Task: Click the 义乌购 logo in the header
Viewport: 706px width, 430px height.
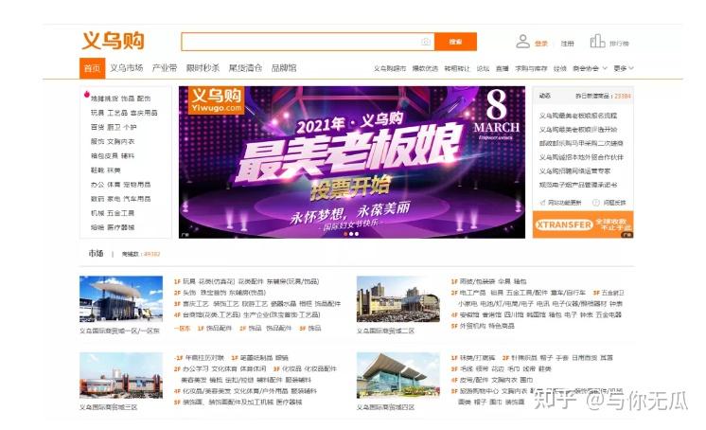Action: tap(113, 41)
